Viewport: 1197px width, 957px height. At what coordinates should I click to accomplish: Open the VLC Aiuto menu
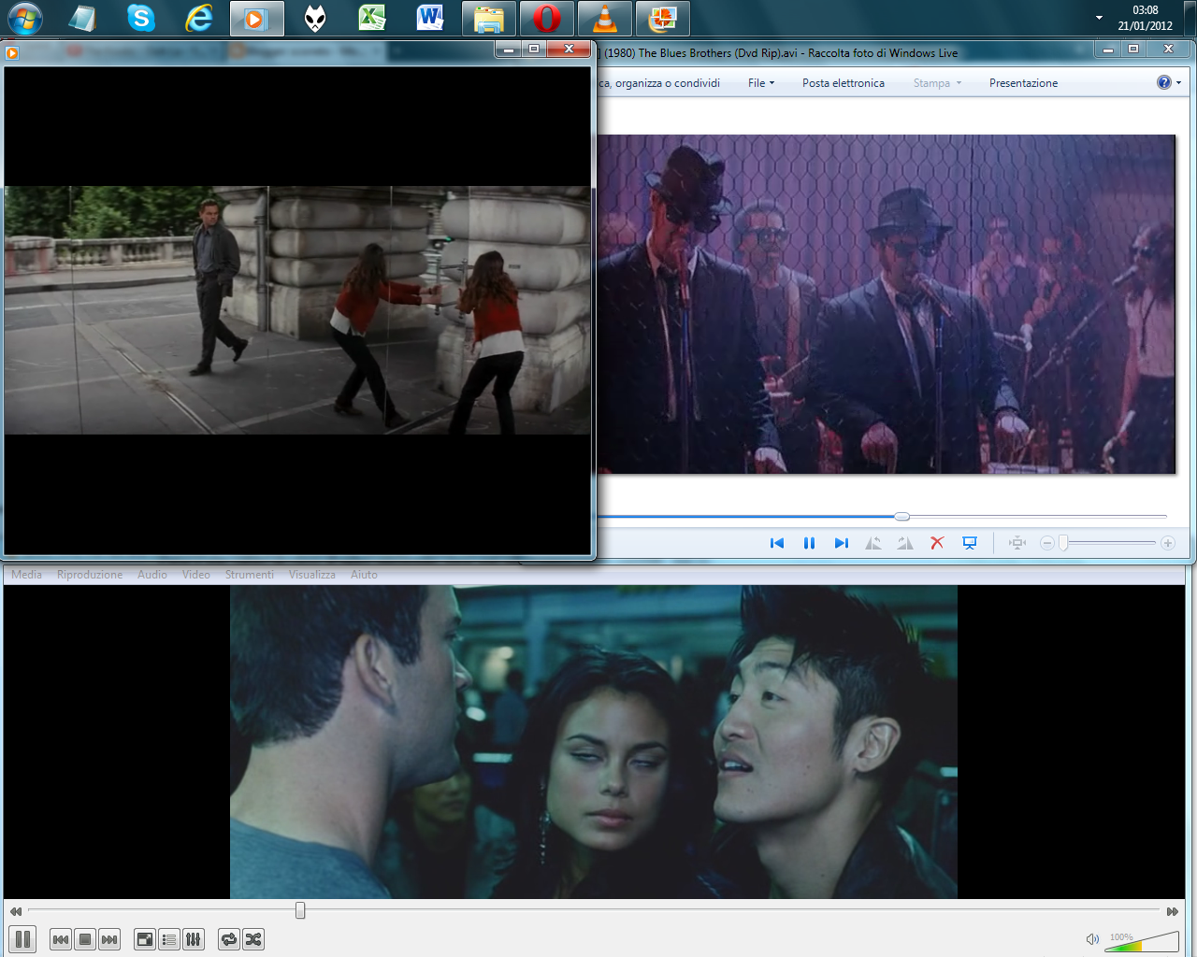[365, 575]
